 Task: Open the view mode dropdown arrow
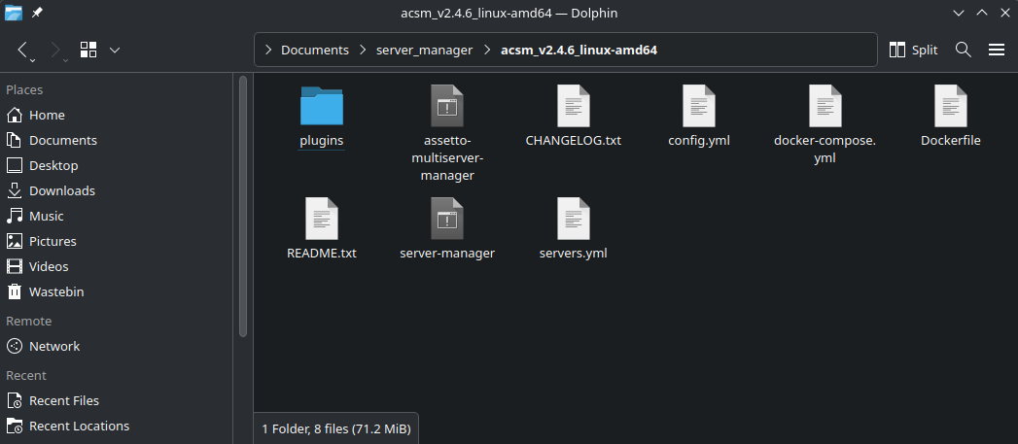(115, 50)
